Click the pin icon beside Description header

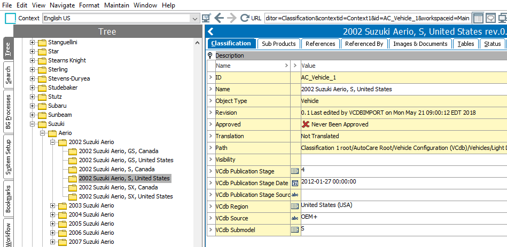[x=210, y=55]
